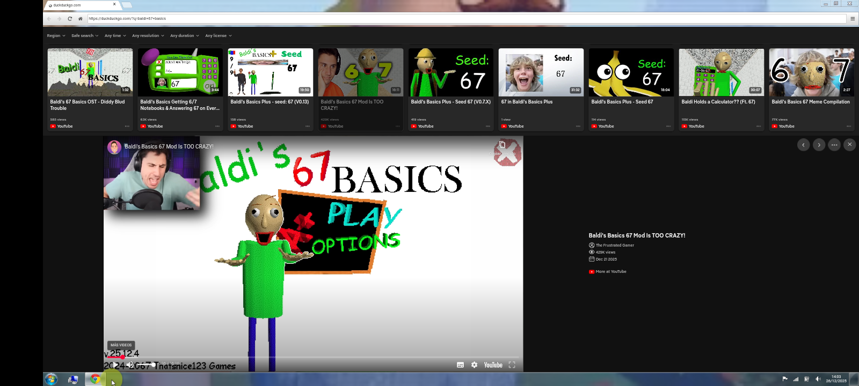Adjust the player volume slider
Screen dimensions: 859x386
click(x=146, y=365)
